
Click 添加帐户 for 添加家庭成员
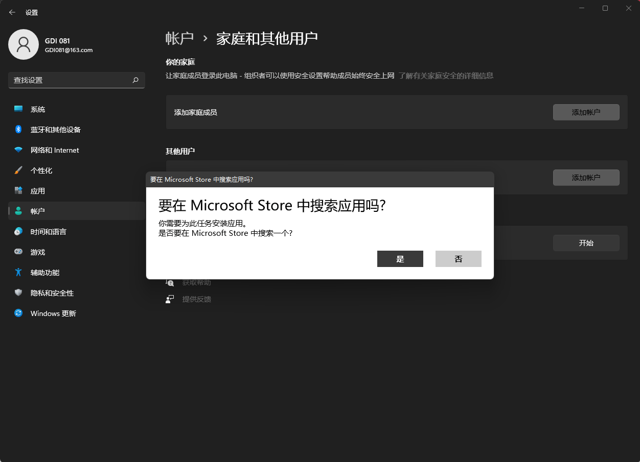click(586, 112)
